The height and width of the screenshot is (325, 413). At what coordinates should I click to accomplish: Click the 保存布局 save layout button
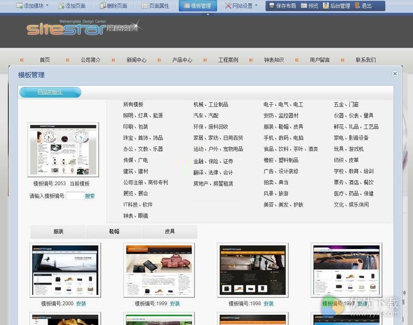click(x=282, y=6)
